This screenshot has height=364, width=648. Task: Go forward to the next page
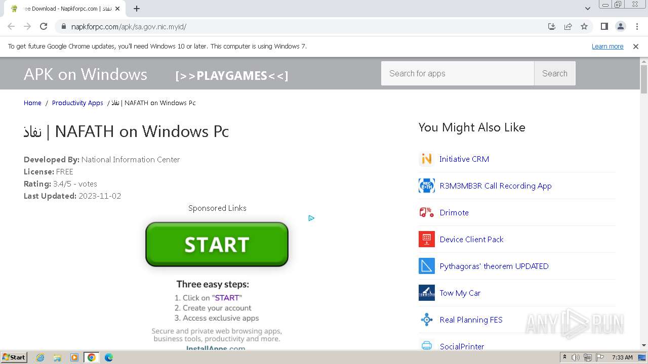click(x=27, y=26)
